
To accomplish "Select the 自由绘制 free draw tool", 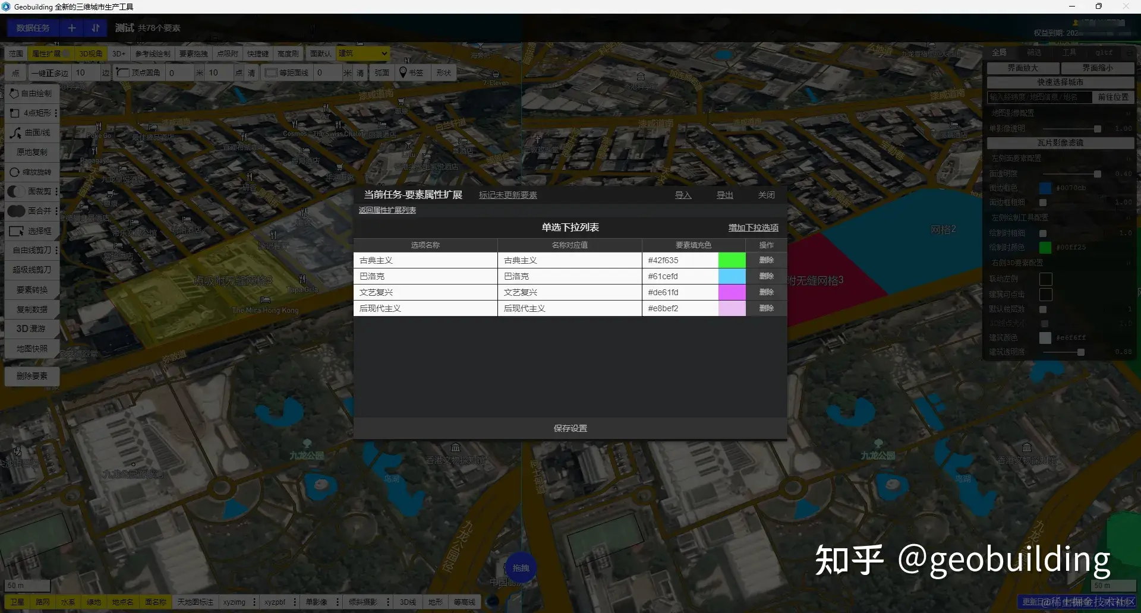I will tap(31, 93).
